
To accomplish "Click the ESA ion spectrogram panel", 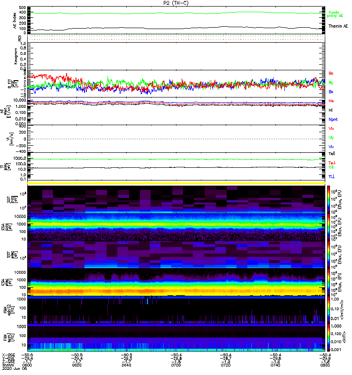I will [x=176, y=227].
